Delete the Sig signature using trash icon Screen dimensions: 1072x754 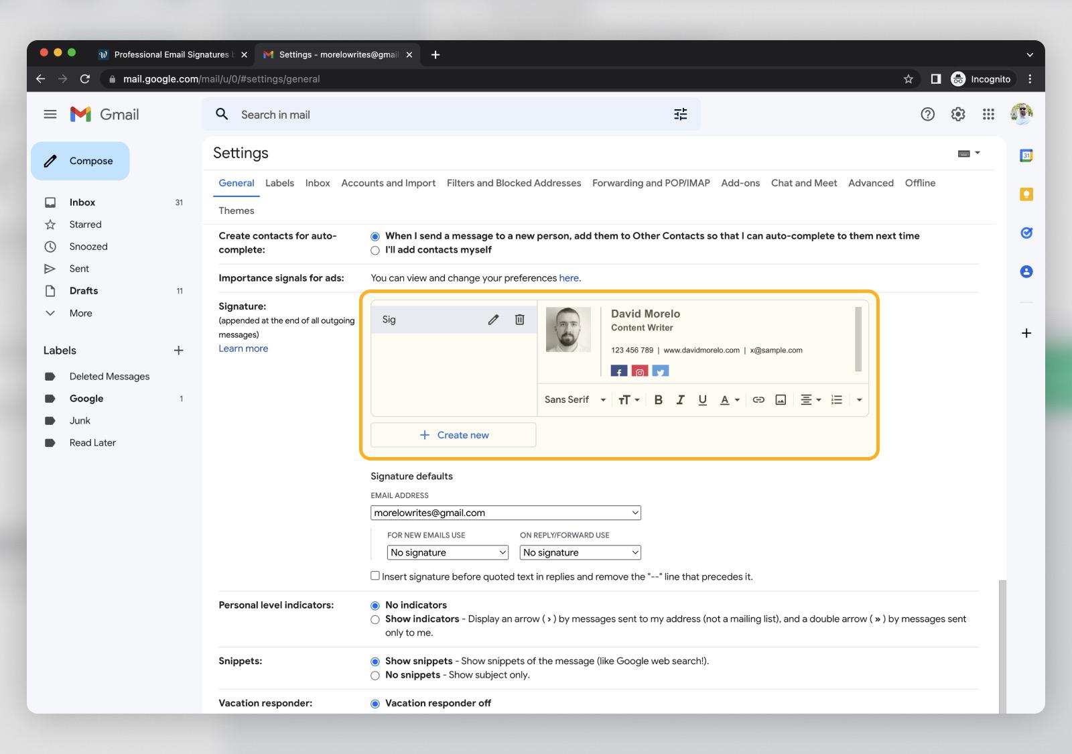click(520, 320)
